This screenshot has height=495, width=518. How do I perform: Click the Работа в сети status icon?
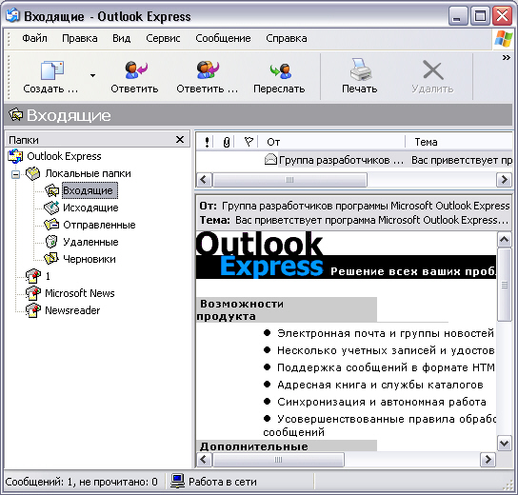177,482
